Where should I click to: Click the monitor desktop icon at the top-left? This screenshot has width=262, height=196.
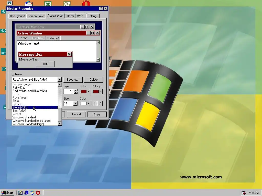(x=9, y=3)
